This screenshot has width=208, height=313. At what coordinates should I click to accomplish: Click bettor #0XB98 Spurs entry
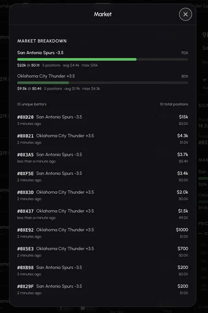coord(102,271)
